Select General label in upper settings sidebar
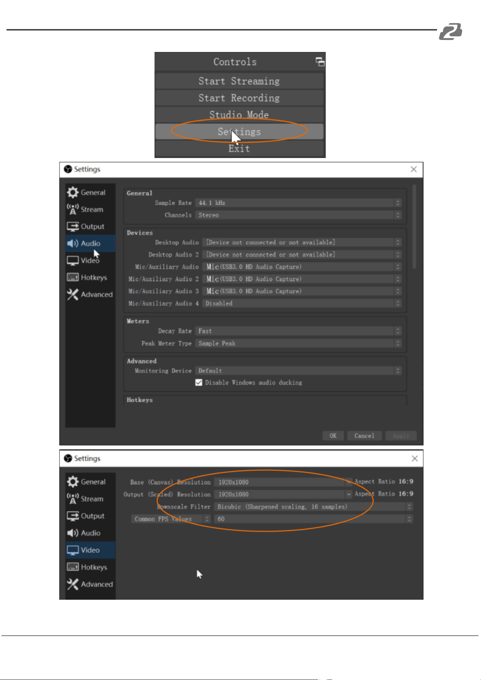Image resolution: width=481 pixels, height=680 pixels. coord(93,193)
